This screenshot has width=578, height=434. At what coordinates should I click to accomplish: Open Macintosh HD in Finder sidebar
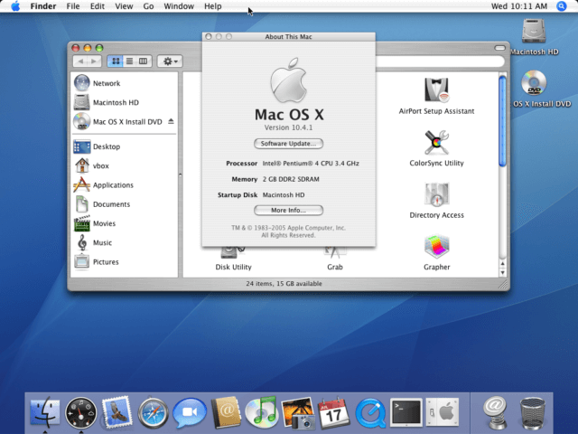coord(124,102)
